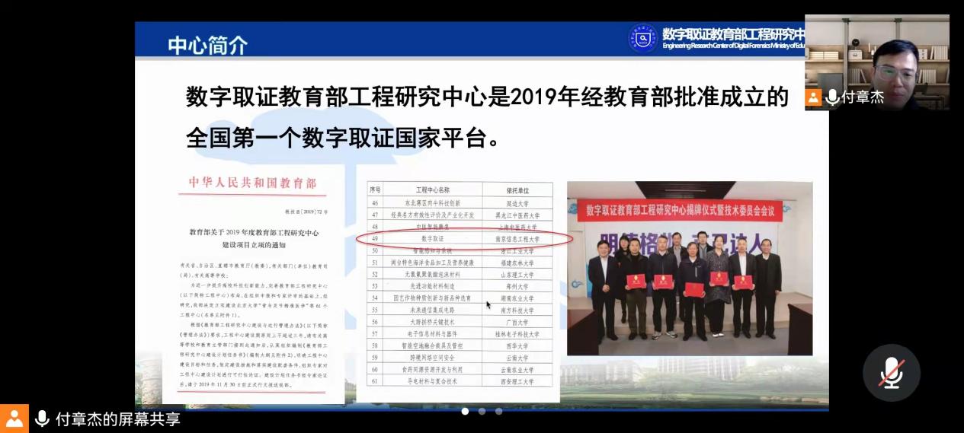Click the microphone icon beside 付章杰的屏幕共享
Viewport: 964px width, 433px height.
(43, 419)
